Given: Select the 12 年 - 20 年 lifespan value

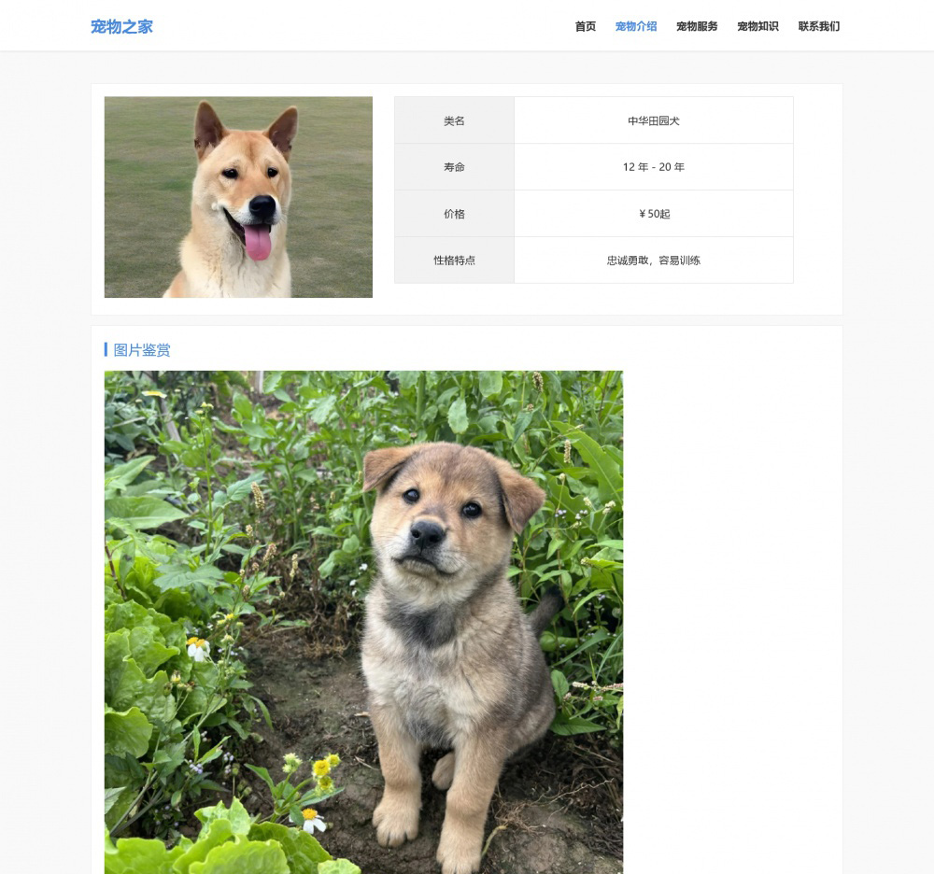Looking at the screenshot, I should tap(654, 167).
